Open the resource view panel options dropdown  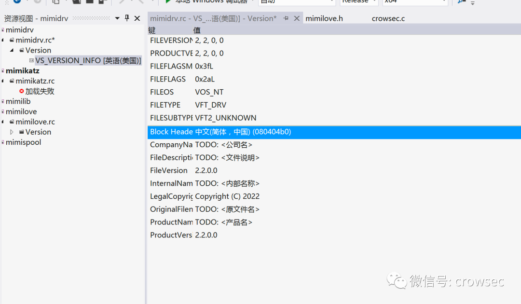[117, 18]
